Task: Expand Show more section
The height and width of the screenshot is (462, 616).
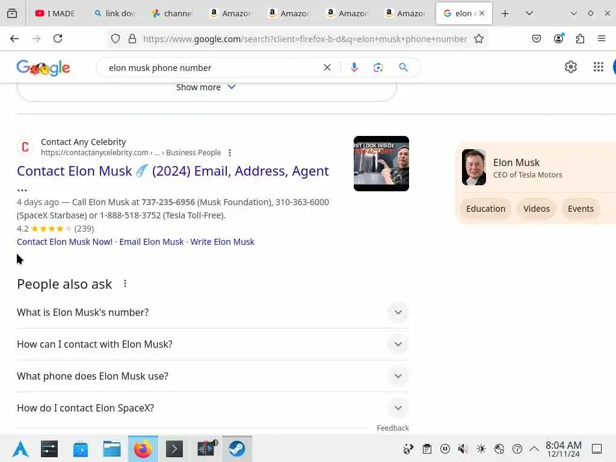Action: [x=206, y=87]
